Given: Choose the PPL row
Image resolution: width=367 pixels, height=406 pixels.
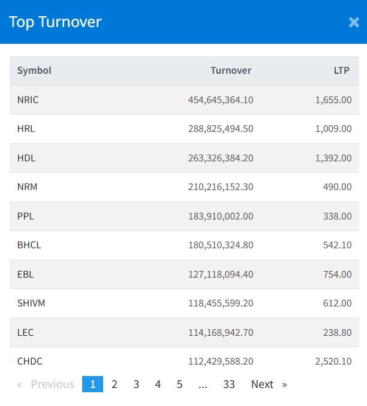Looking at the screenshot, I should click(x=26, y=216).
